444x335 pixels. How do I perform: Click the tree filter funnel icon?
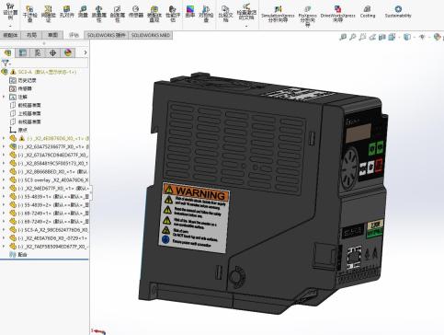(6, 64)
